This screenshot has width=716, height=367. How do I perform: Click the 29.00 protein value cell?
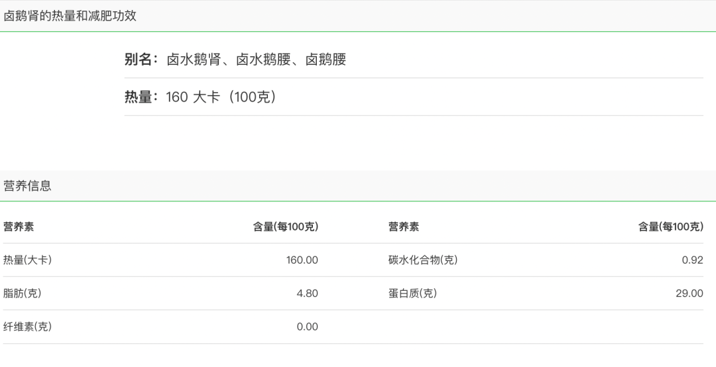coord(689,293)
